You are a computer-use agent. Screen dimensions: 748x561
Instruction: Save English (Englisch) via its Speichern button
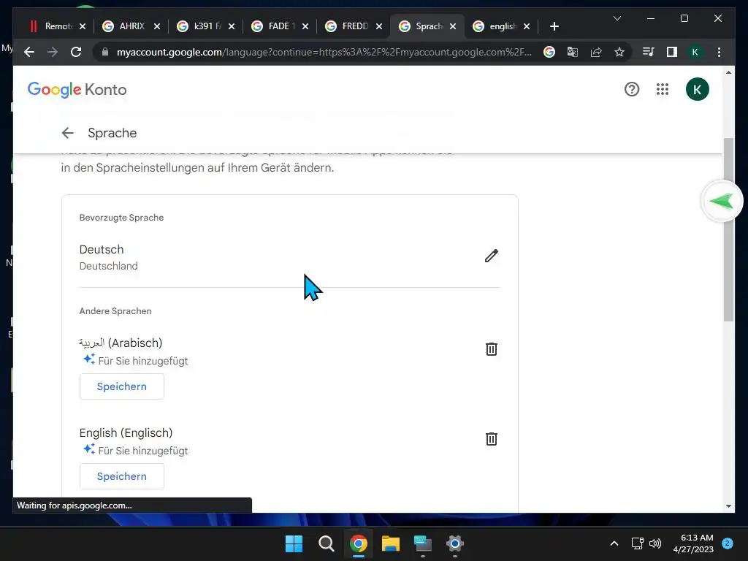click(x=122, y=476)
